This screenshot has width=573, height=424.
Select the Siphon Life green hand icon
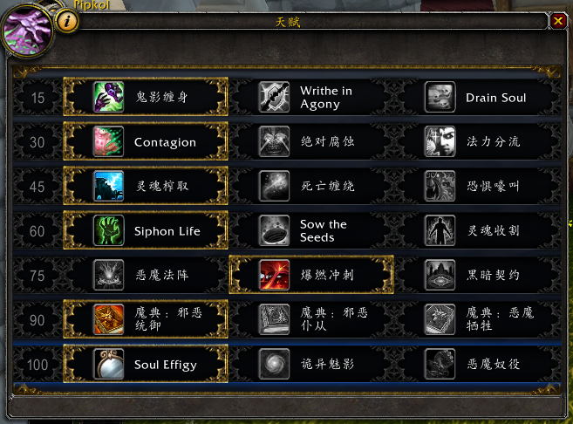click(108, 230)
